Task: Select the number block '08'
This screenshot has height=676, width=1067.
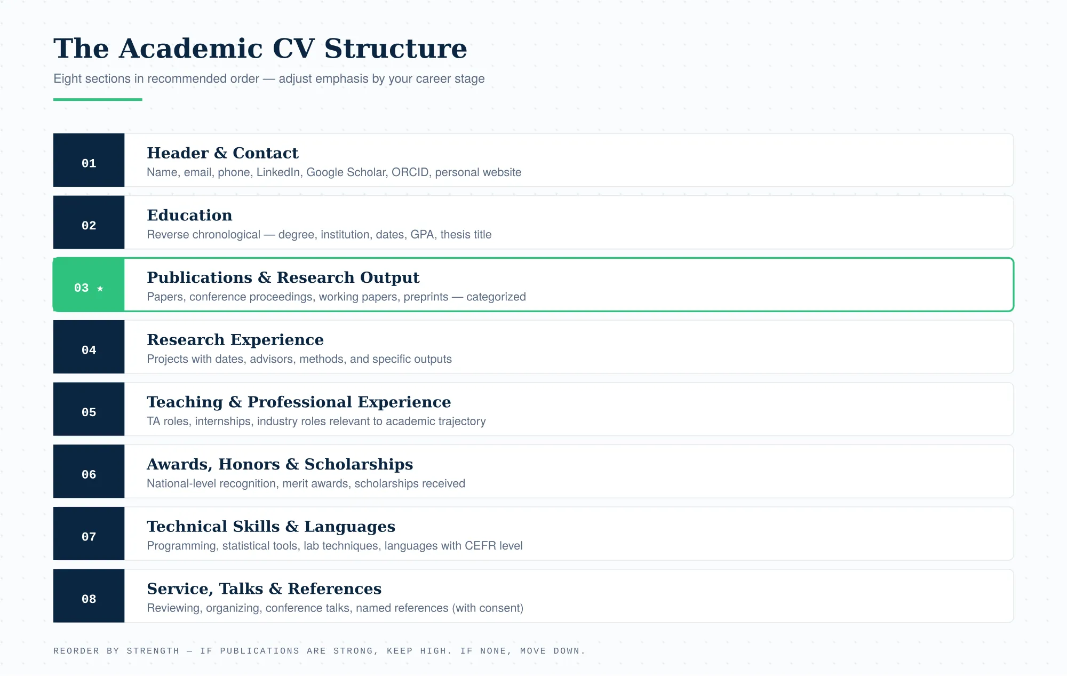Action: tap(89, 596)
